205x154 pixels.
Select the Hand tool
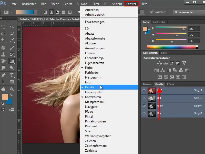3,89
